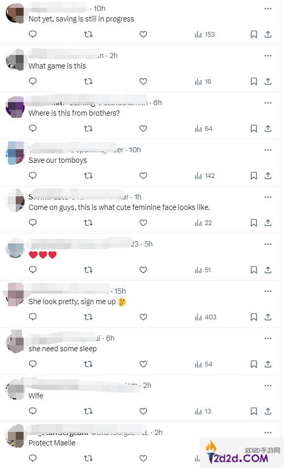Open the avatar of the "Save our tomboys" poster

click(x=15, y=152)
